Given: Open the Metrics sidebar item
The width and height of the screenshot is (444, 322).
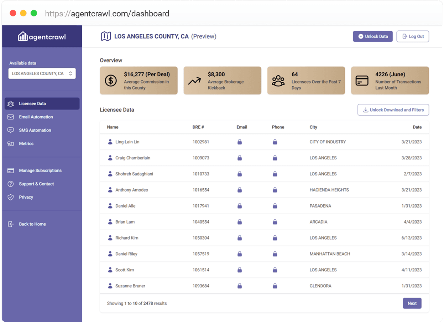Looking at the screenshot, I should (26, 144).
